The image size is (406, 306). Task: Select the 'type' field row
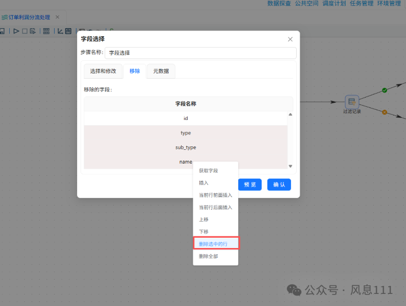186,133
